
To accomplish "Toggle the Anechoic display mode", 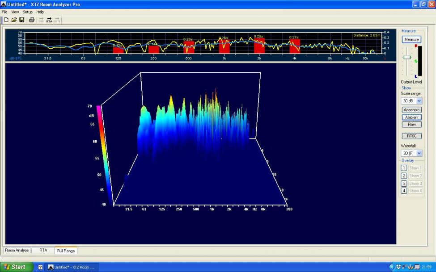I will pos(411,110).
